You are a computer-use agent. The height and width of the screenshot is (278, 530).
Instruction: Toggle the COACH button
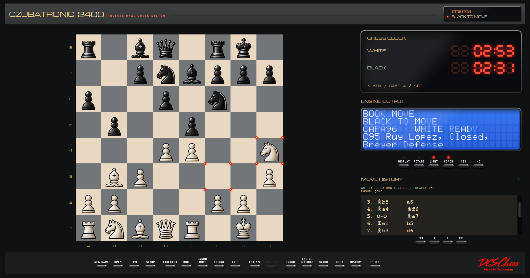click(449, 166)
